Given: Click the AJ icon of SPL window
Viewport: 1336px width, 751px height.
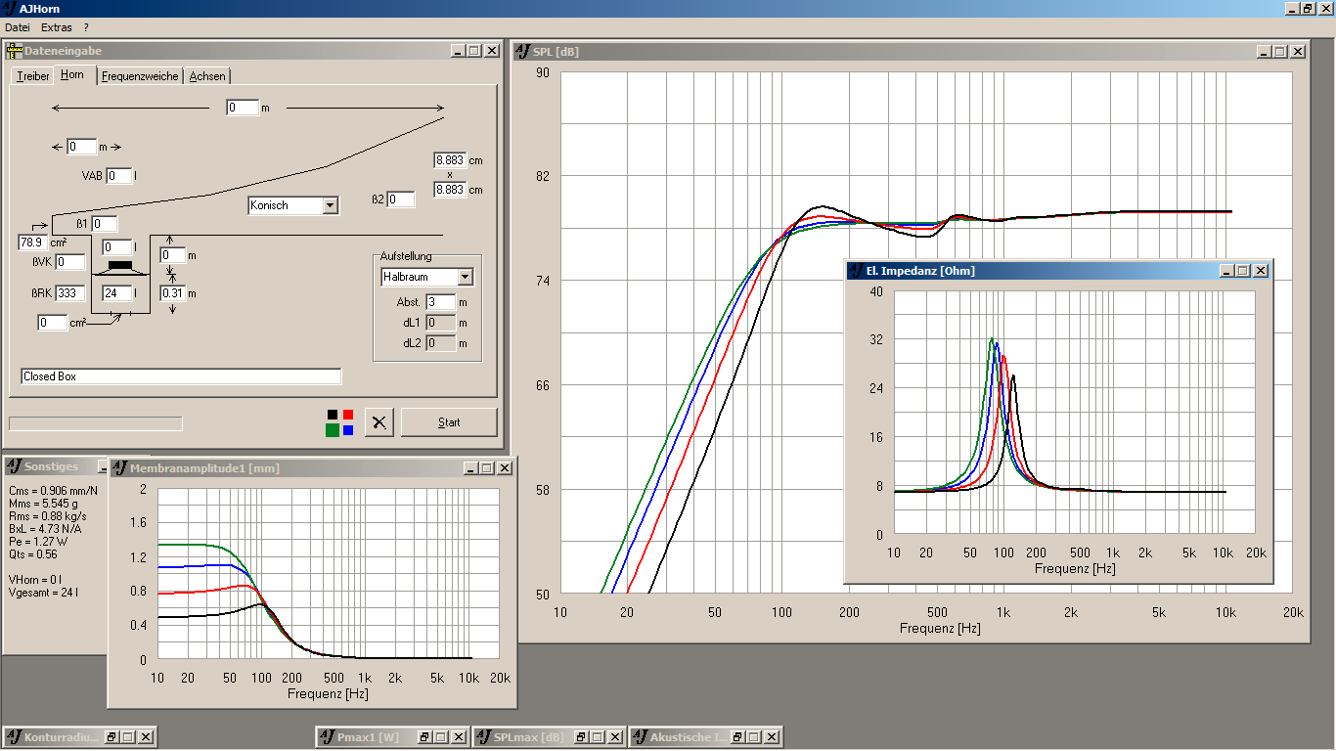Looking at the screenshot, I should [523, 52].
